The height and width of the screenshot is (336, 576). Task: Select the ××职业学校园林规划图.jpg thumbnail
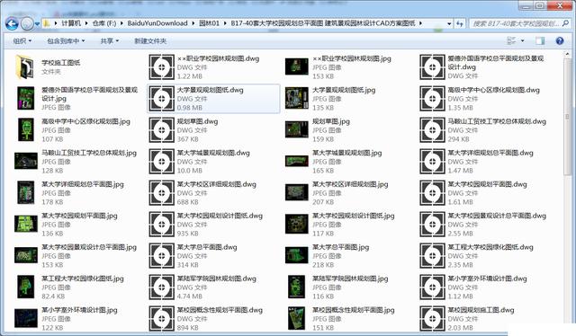(x=296, y=66)
